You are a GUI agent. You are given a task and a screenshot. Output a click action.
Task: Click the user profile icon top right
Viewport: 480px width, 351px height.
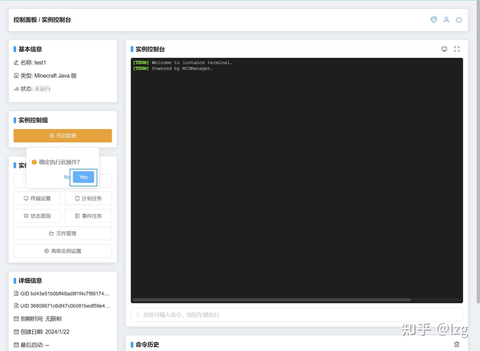click(x=446, y=20)
